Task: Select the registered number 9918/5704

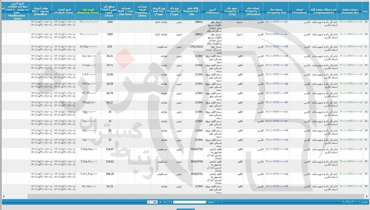Action: coord(197,162)
